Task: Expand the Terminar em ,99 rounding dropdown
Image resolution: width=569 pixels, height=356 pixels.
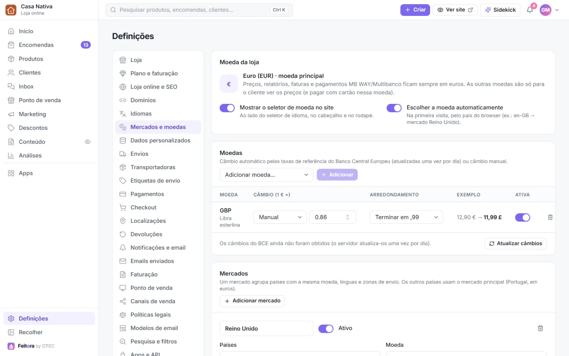Action: [406, 217]
